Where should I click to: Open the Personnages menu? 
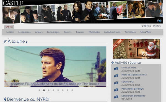53,32
